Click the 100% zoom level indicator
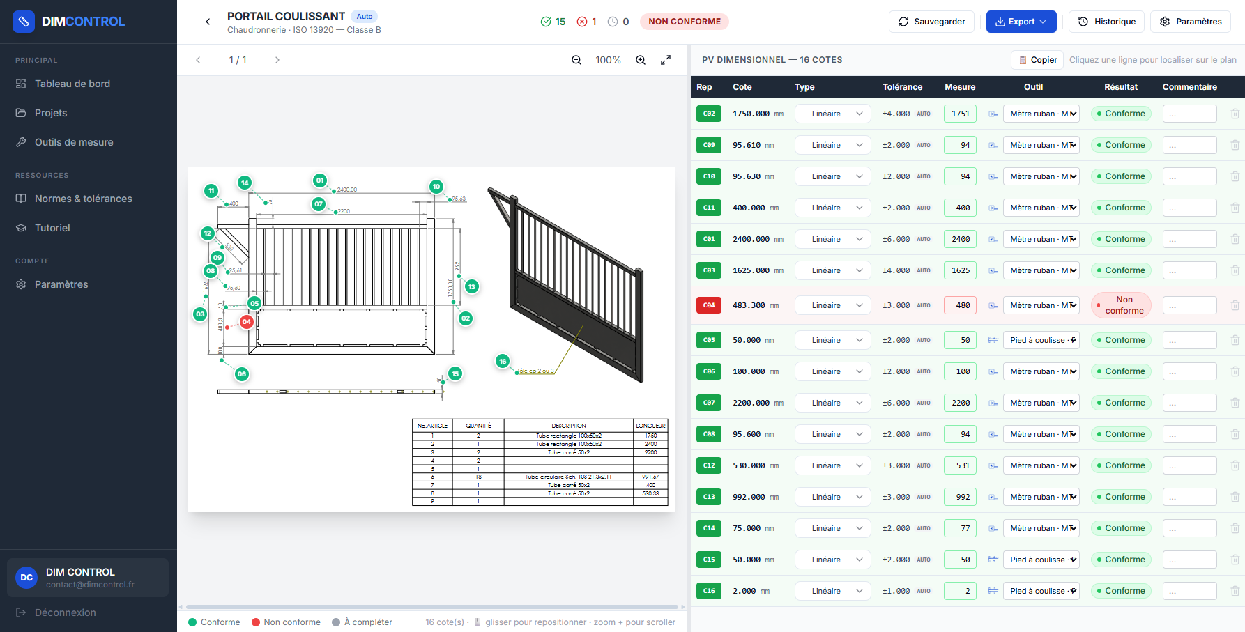Screen dimensions: 1245x632 608,60
